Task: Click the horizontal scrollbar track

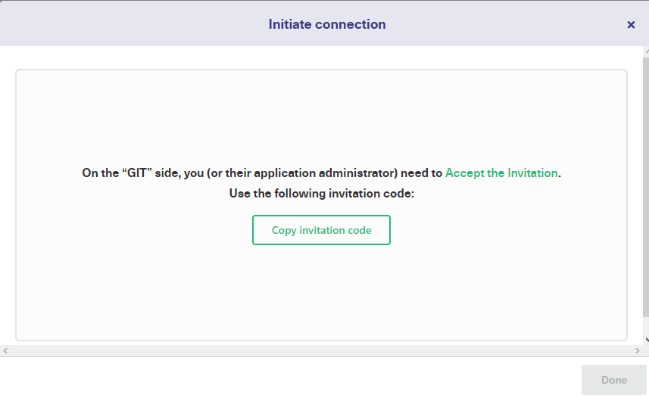Action: click(x=321, y=351)
